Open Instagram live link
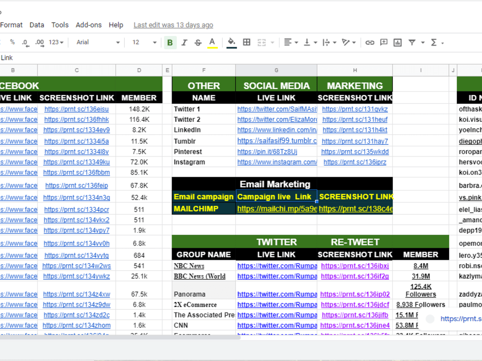 277,162
